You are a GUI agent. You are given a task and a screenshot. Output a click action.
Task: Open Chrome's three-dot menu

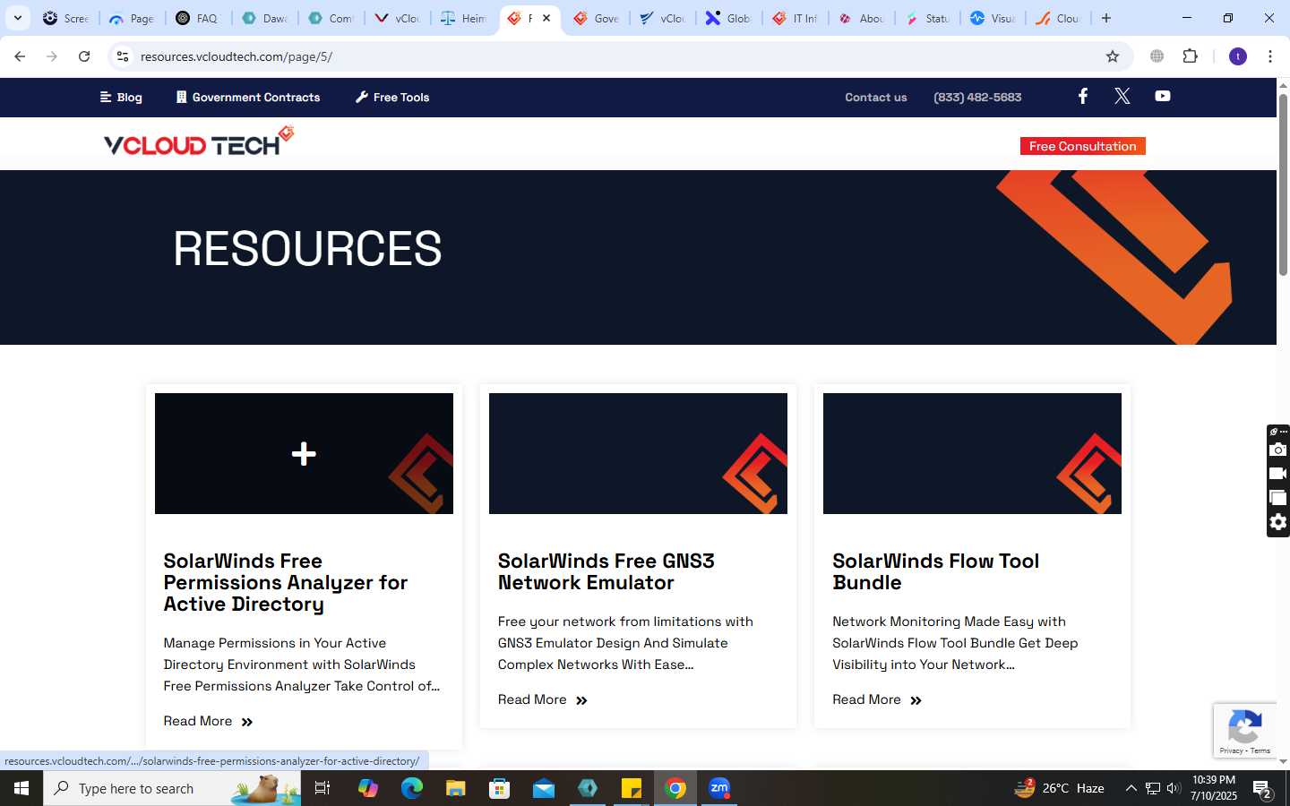tap(1270, 56)
